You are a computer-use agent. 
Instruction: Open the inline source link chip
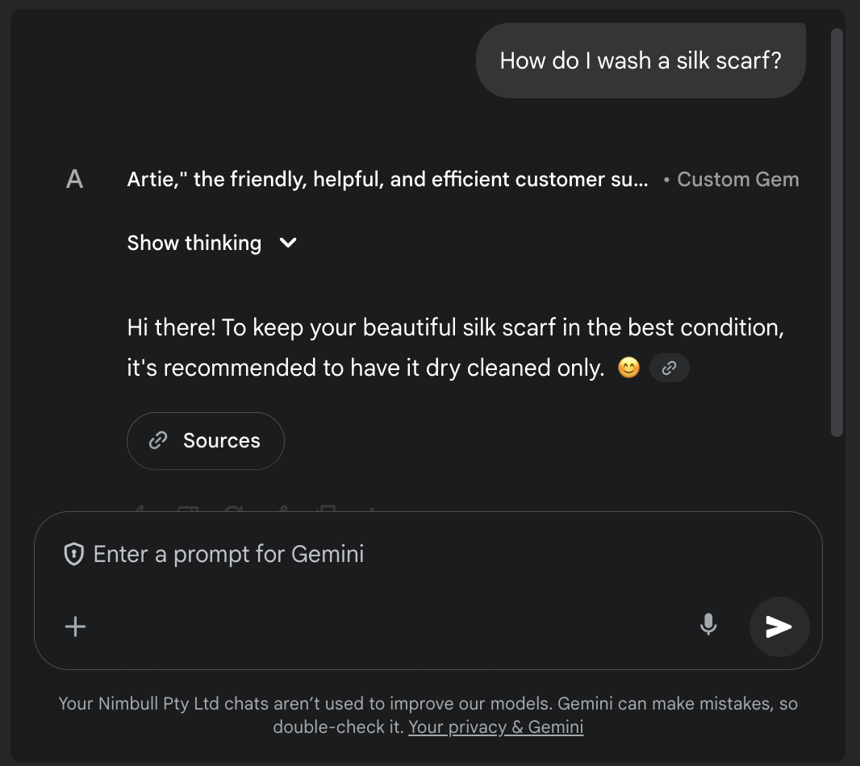[669, 368]
